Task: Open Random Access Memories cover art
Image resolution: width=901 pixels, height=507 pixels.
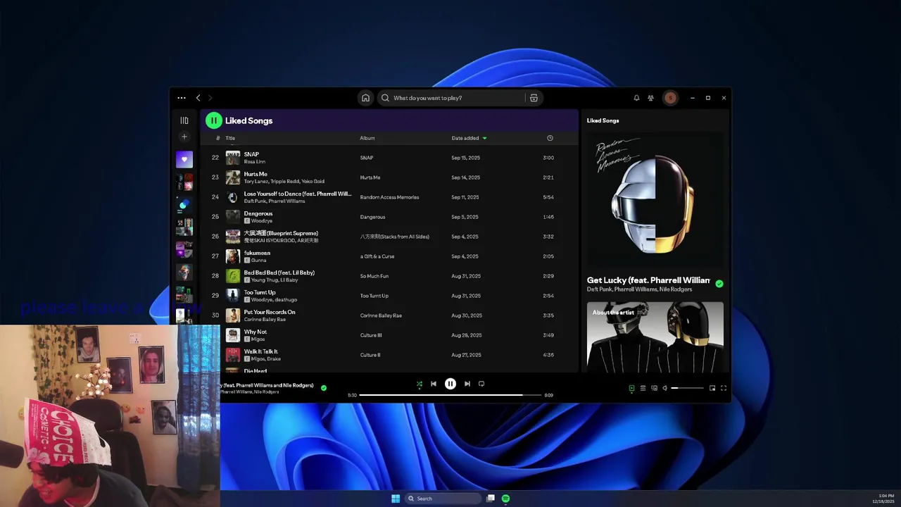Action: click(655, 199)
